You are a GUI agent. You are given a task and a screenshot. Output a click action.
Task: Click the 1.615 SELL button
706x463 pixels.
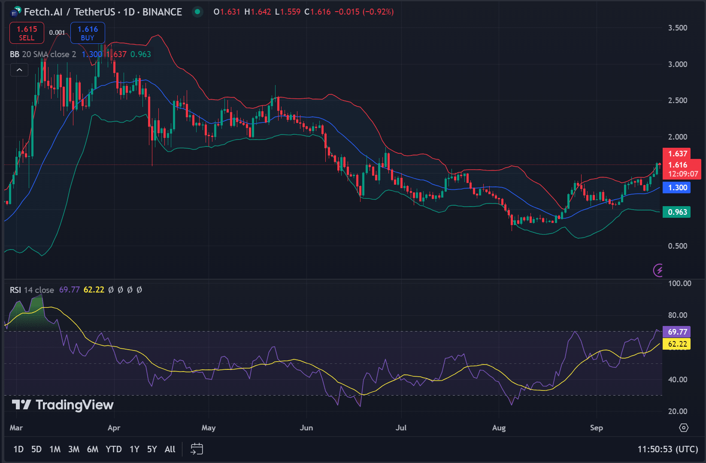pos(27,33)
